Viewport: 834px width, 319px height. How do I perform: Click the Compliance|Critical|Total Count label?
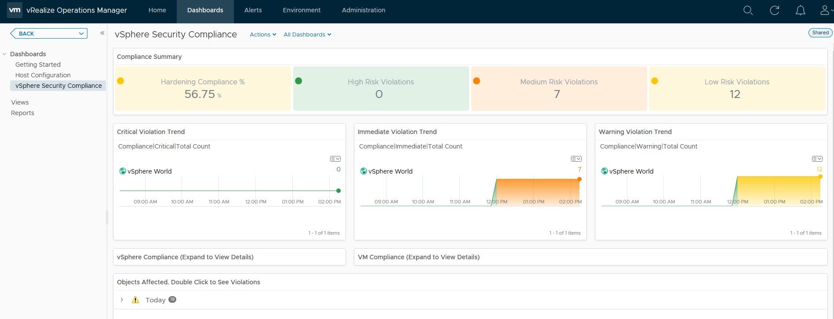[x=164, y=146]
